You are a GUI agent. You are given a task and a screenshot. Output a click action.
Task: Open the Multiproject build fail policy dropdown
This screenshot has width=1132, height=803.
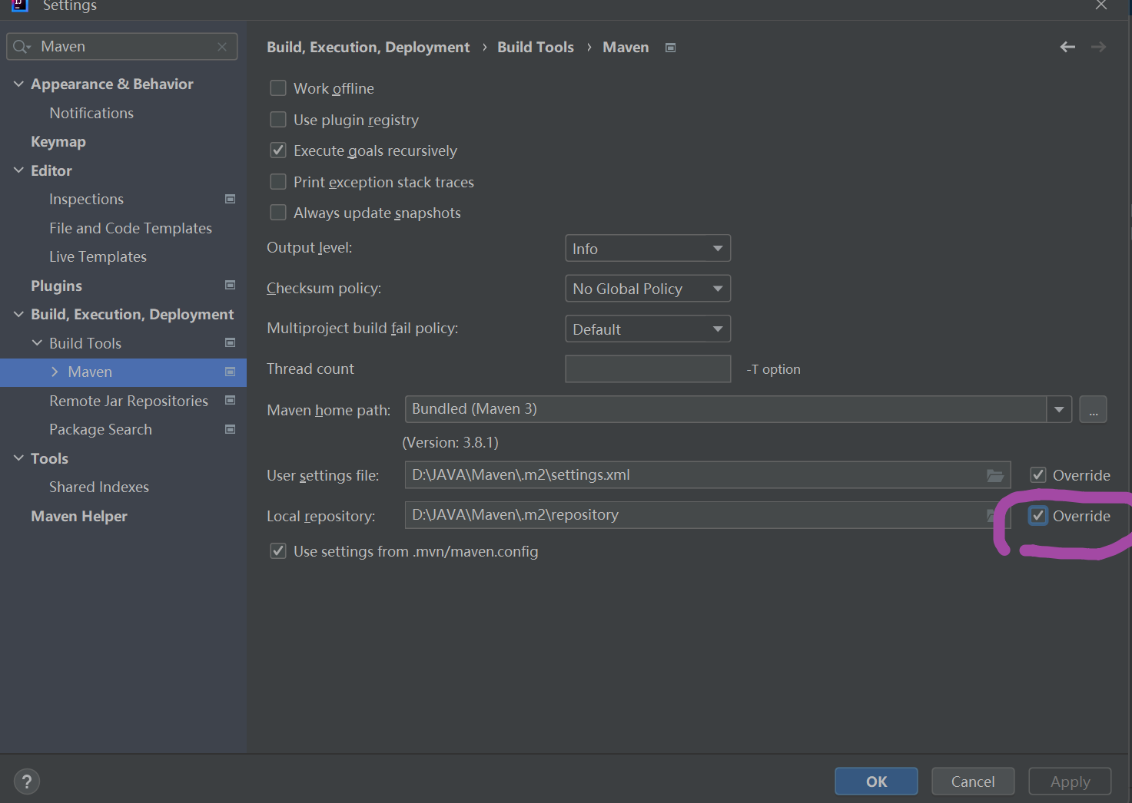647,329
